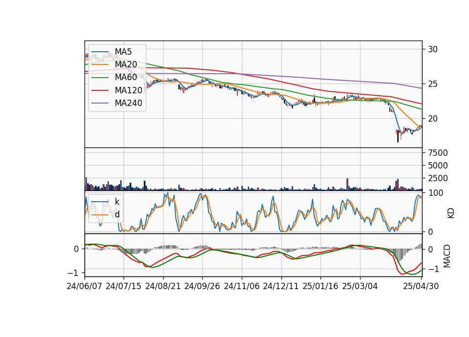The width and height of the screenshot is (469, 337).
Task: Click the MA120 legend label
Action: click(128, 90)
